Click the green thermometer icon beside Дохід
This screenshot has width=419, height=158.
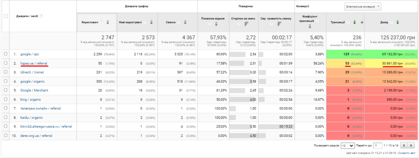(x=398, y=22)
